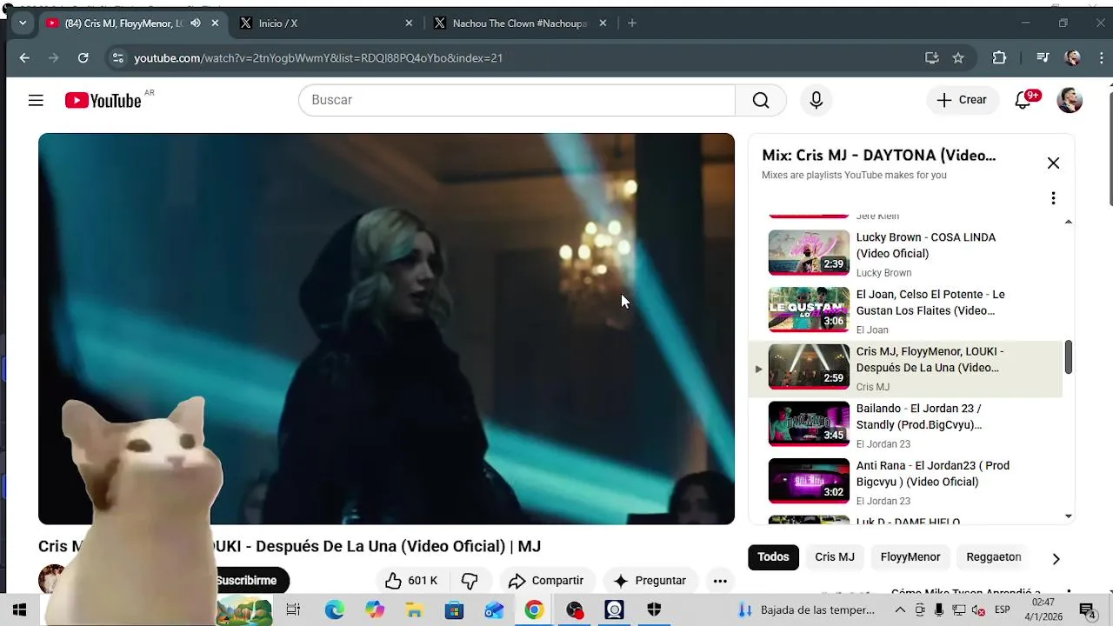Open Después De La Una thumbnail 2:59
The image size is (1113, 626).
pyautogui.click(x=809, y=366)
